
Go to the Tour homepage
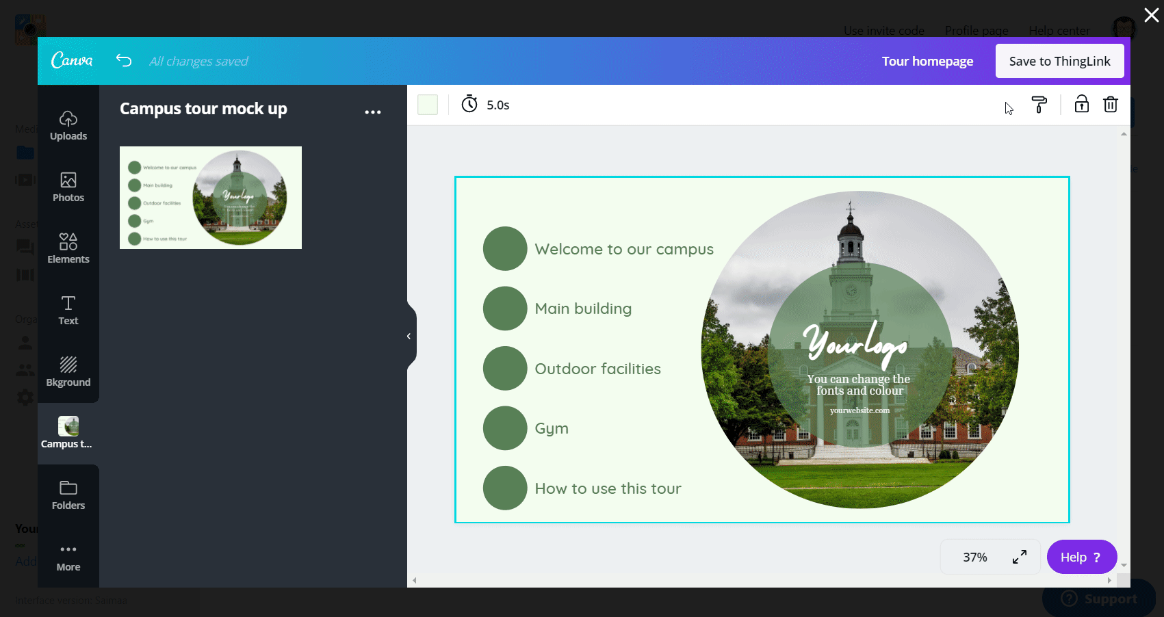click(927, 61)
